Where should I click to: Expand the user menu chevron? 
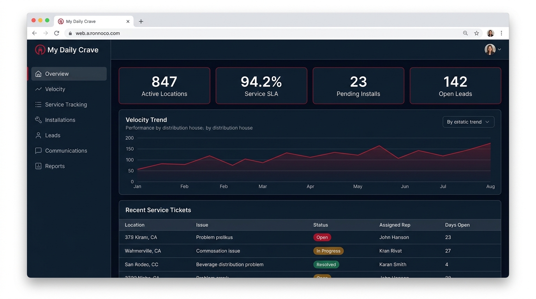click(x=499, y=49)
